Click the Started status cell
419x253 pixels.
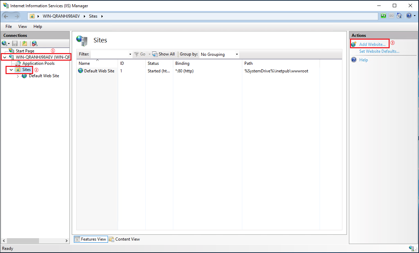click(x=159, y=71)
